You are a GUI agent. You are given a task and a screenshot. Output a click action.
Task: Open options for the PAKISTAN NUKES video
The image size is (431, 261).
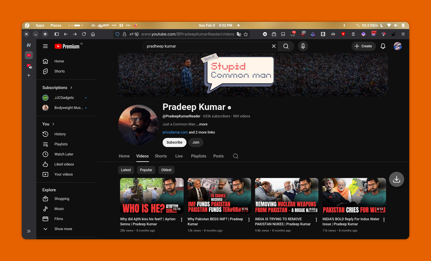[316, 220]
